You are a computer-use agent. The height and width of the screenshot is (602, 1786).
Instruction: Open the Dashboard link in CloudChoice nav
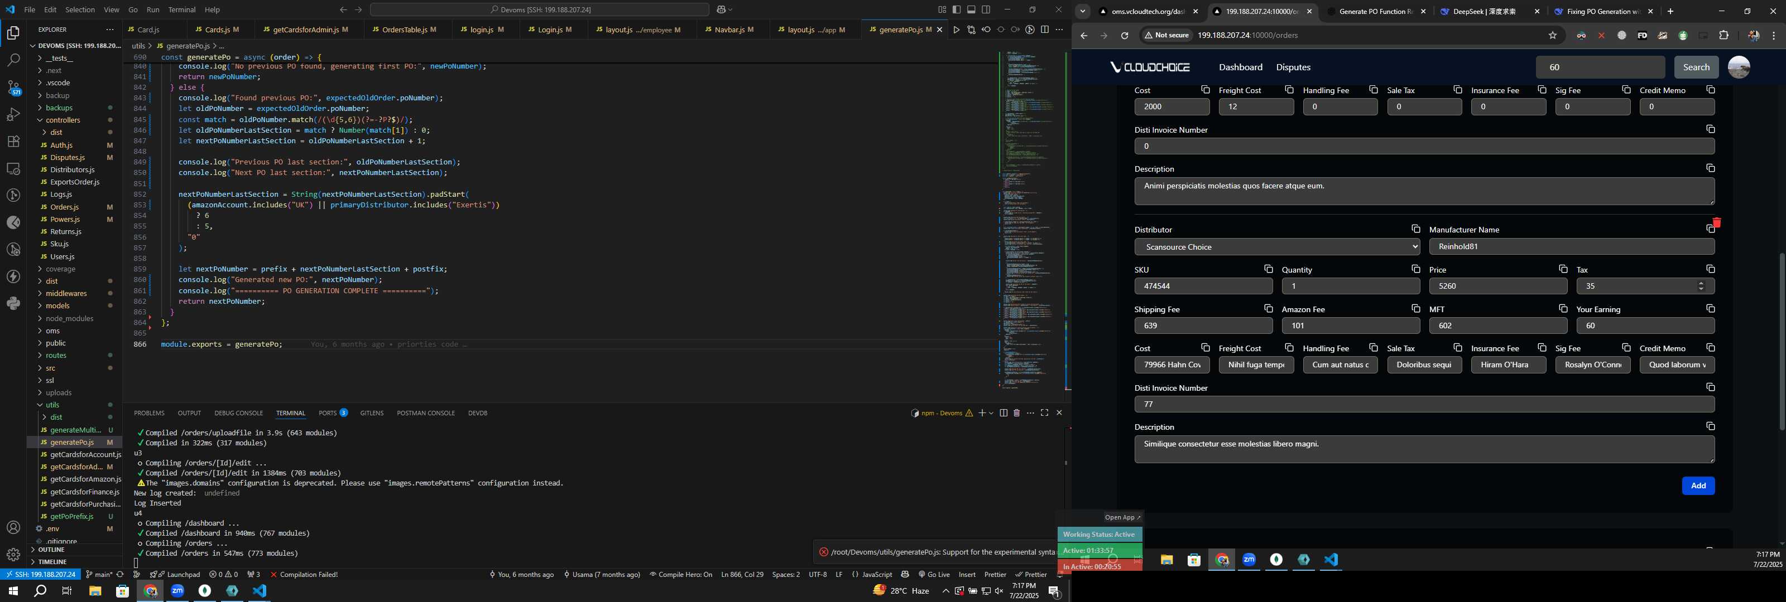pyautogui.click(x=1240, y=67)
